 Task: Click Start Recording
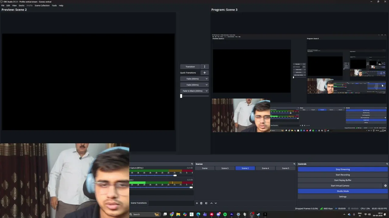(343, 175)
